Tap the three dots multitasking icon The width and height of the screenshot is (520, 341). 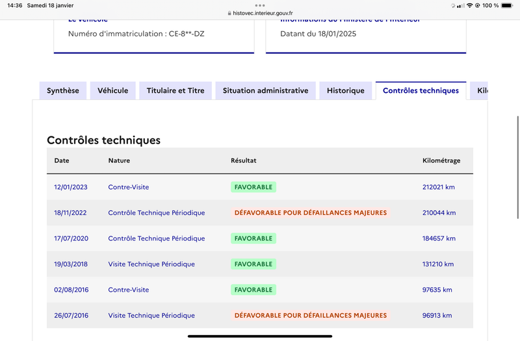coord(260,5)
